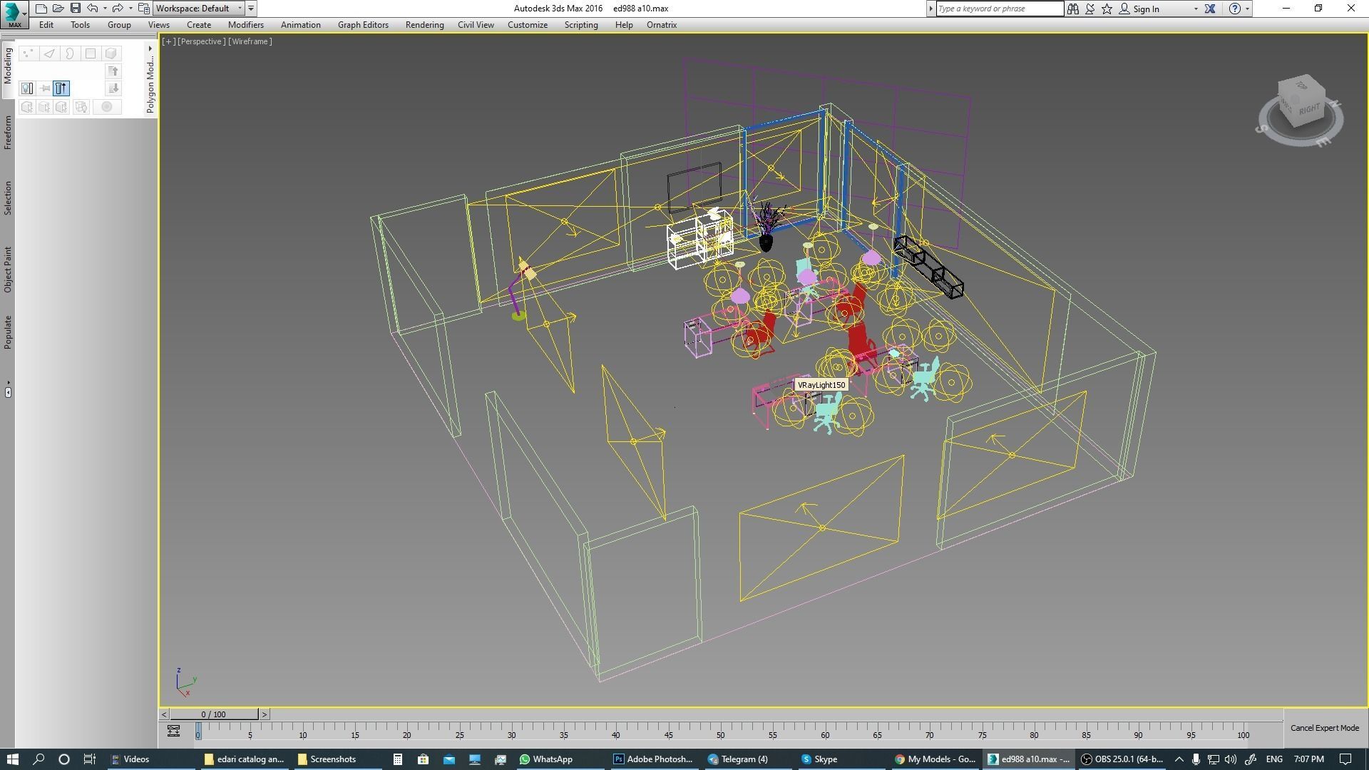Click the Use Soft Selection cube-bulb icon
Viewport: 1369px width, 770px height.
click(x=81, y=107)
